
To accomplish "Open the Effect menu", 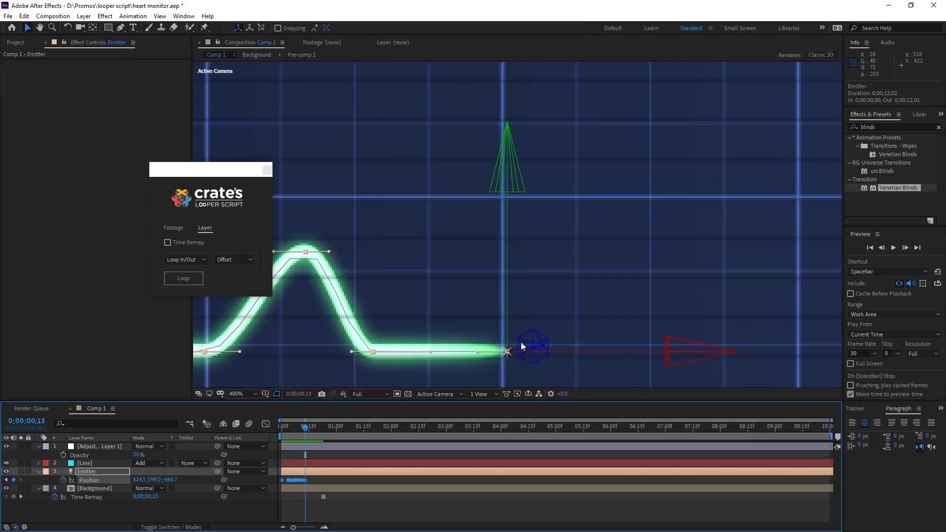I will [x=105, y=16].
